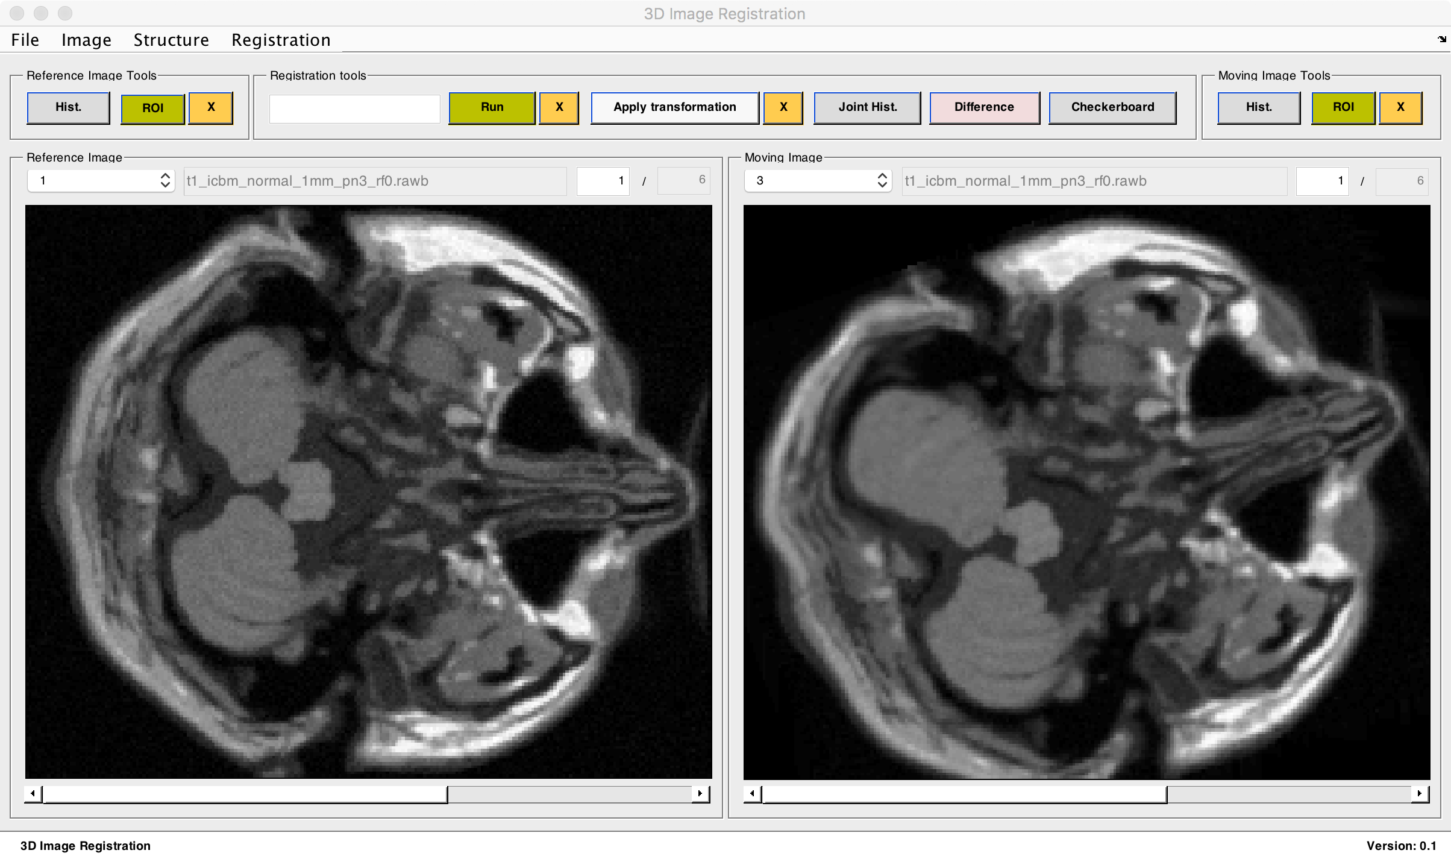Show the Checkerboard comparison

point(1113,107)
